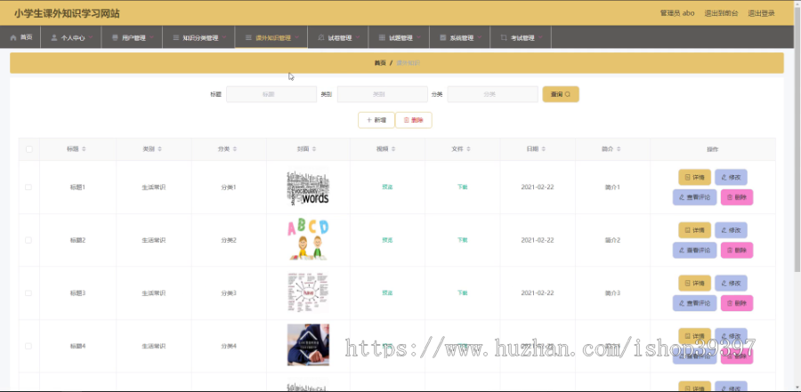Image resolution: width=801 pixels, height=392 pixels.
Task: Expand the 考试管理 dropdown arrow
Action: 540,37
